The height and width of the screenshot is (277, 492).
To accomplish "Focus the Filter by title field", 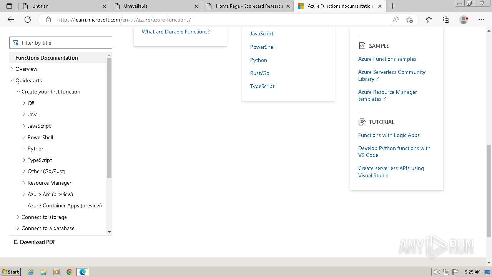I will pyautogui.click(x=61, y=43).
